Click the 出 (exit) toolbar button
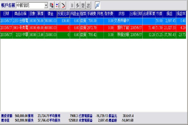 click(88, 5)
